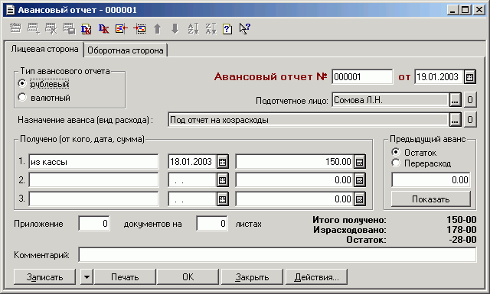
Task: Click the report number field 000001
Action: click(362, 76)
